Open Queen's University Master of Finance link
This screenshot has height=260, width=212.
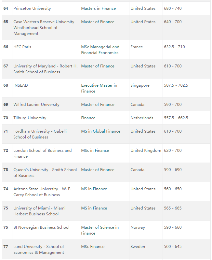click(98, 170)
